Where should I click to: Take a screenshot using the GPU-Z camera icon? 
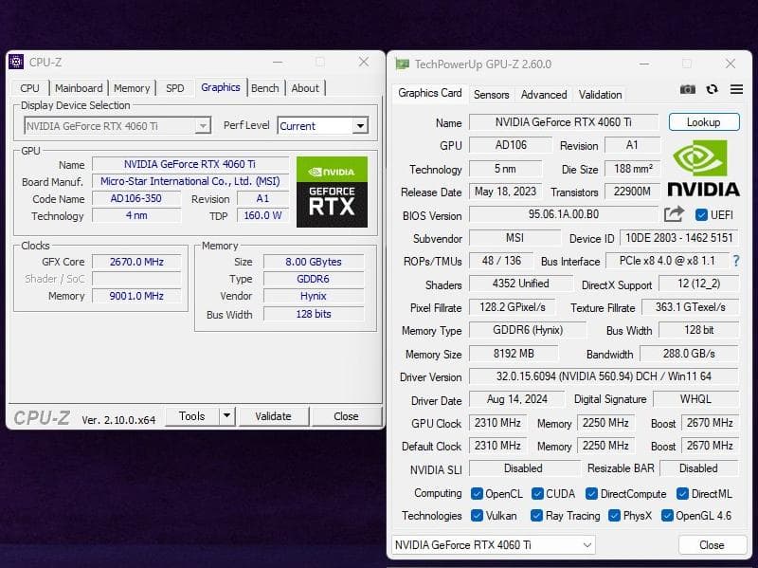687,87
